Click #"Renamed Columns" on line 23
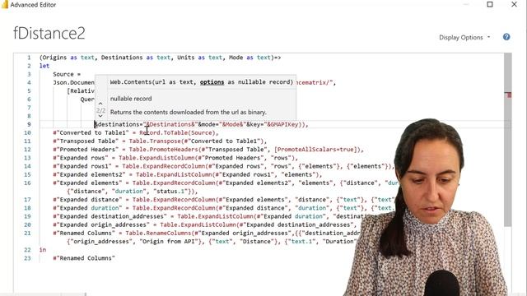This screenshot has width=527, height=296. point(84,258)
